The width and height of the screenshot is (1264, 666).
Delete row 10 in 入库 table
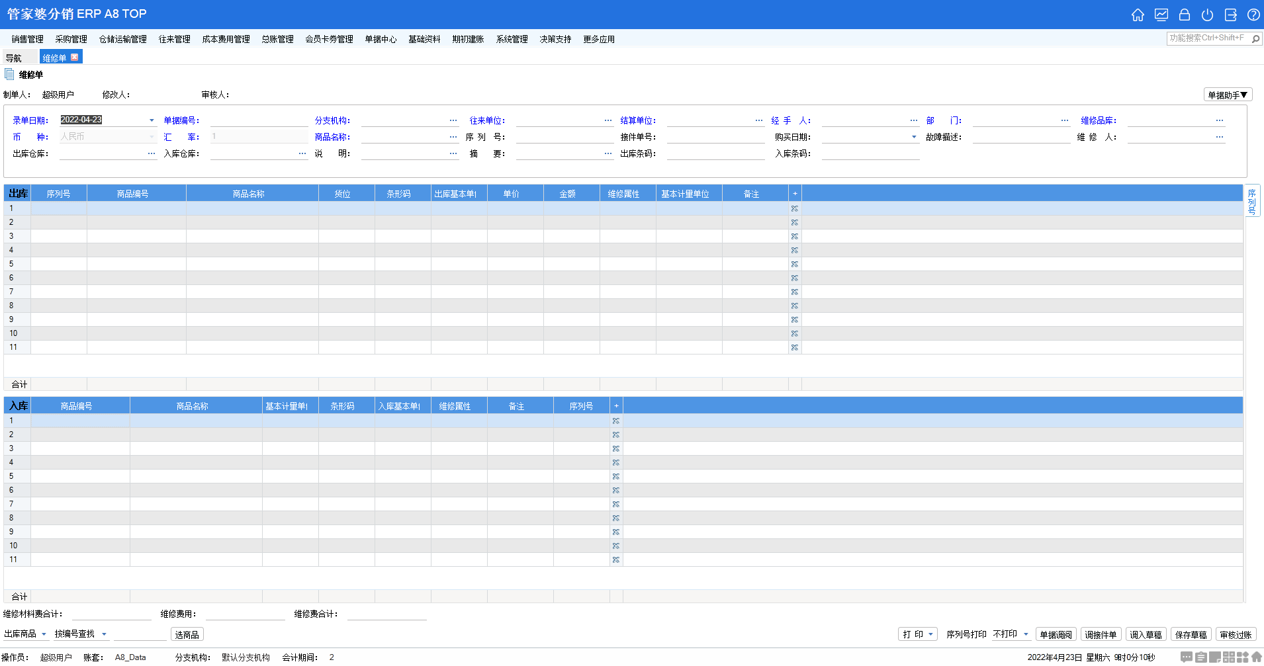[616, 546]
